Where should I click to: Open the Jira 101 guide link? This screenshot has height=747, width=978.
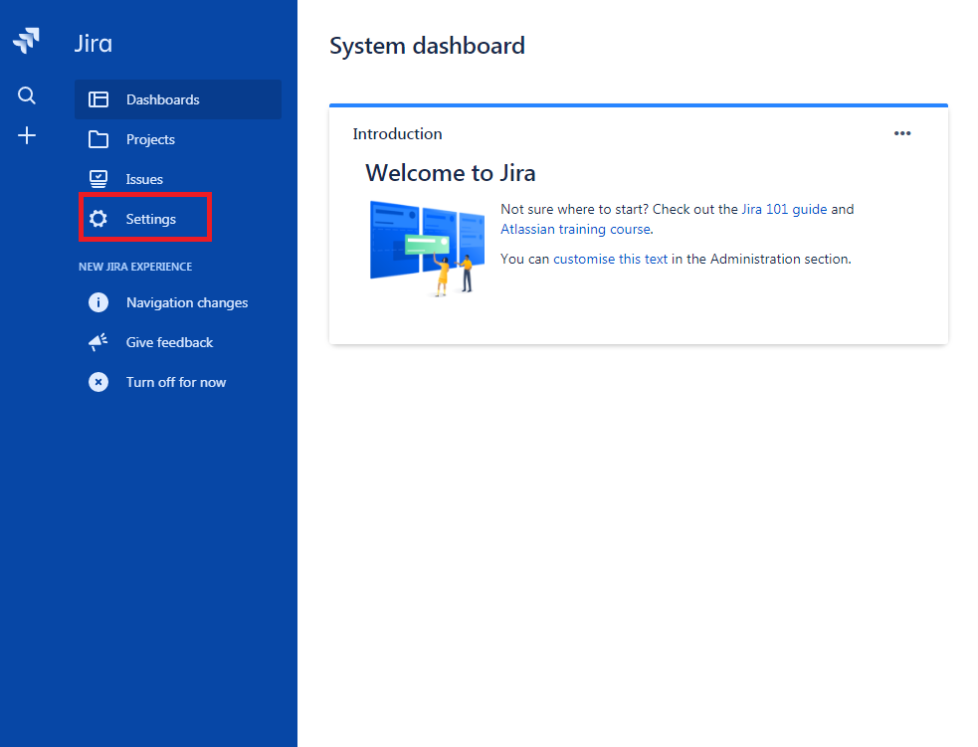(x=784, y=210)
